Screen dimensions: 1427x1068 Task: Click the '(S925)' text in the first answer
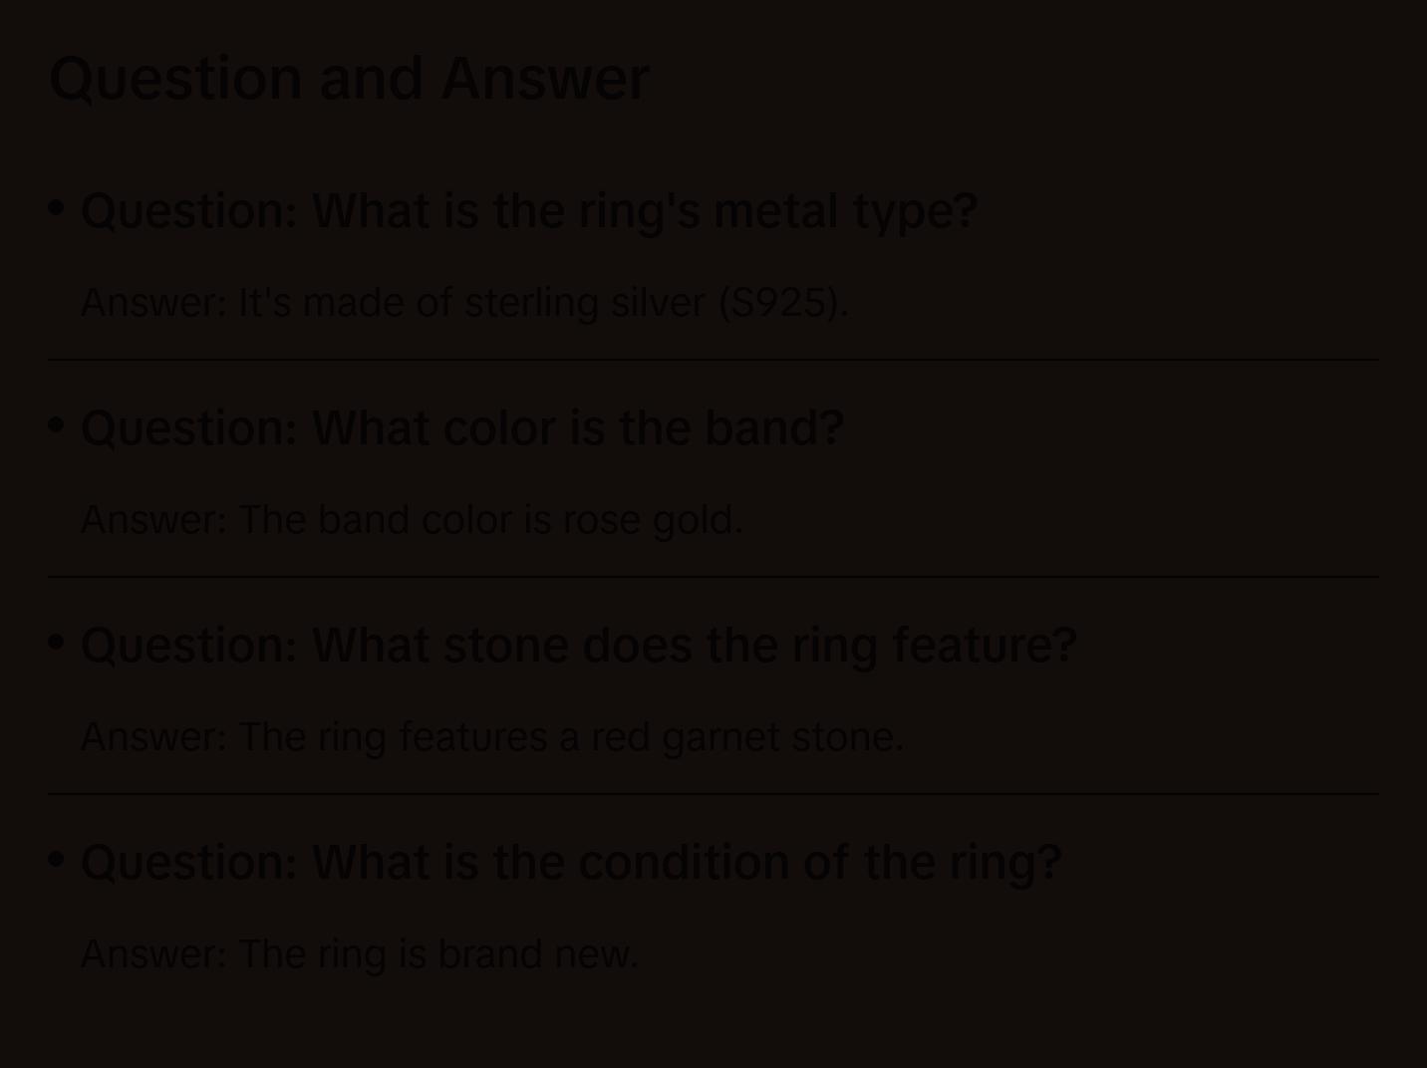pos(783,303)
